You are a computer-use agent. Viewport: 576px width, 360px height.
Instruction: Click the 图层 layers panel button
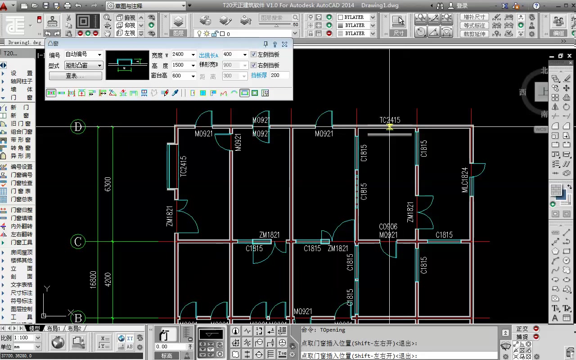[x=179, y=25]
